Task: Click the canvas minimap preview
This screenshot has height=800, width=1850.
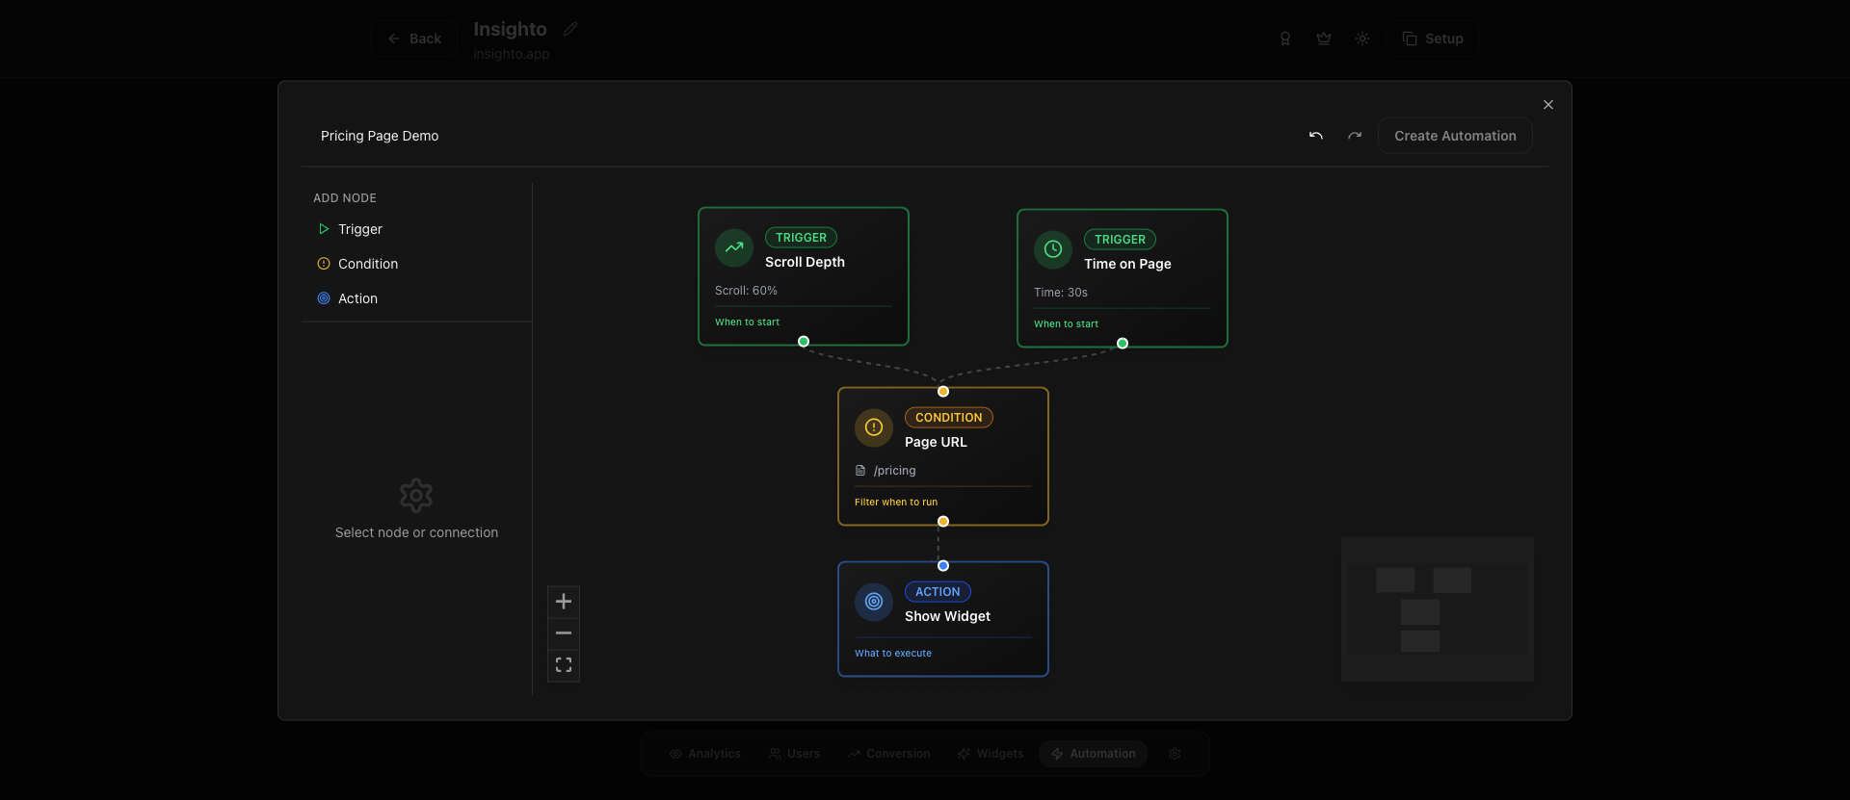Action: pyautogui.click(x=1437, y=609)
